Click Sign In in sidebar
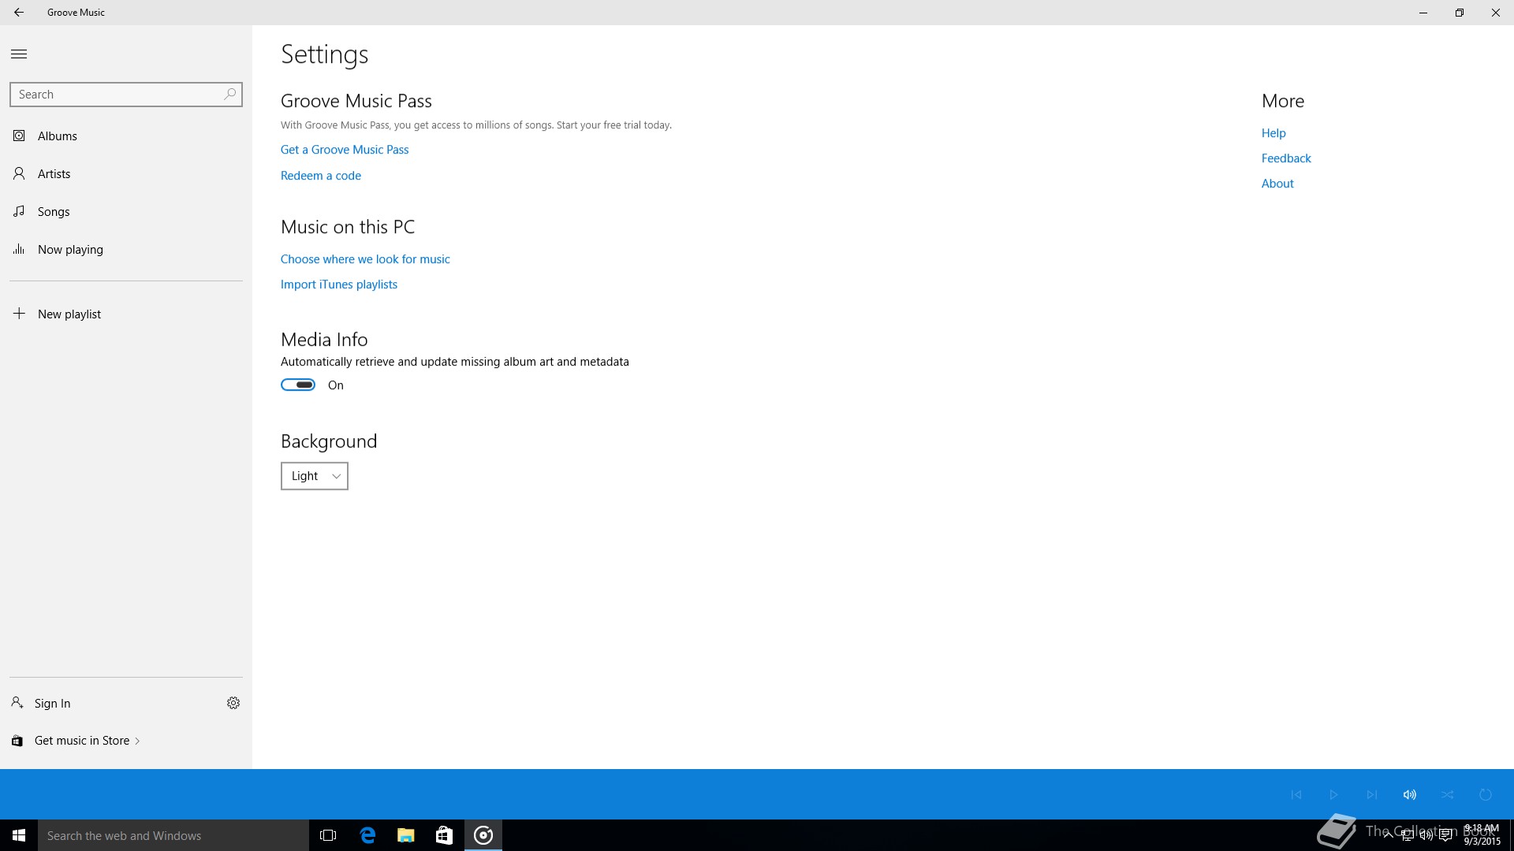Image resolution: width=1514 pixels, height=851 pixels. pos(52,703)
